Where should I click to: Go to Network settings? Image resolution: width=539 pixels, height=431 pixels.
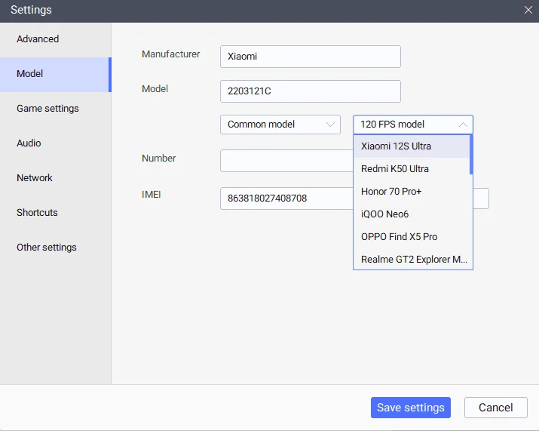(55, 178)
